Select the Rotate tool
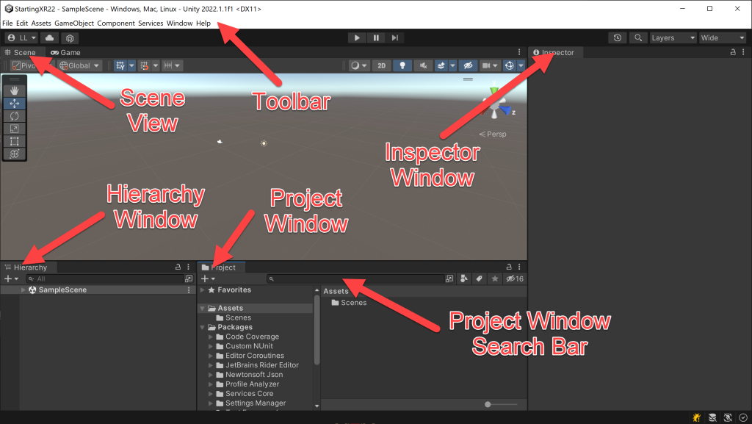The width and height of the screenshot is (752, 424). (x=15, y=116)
